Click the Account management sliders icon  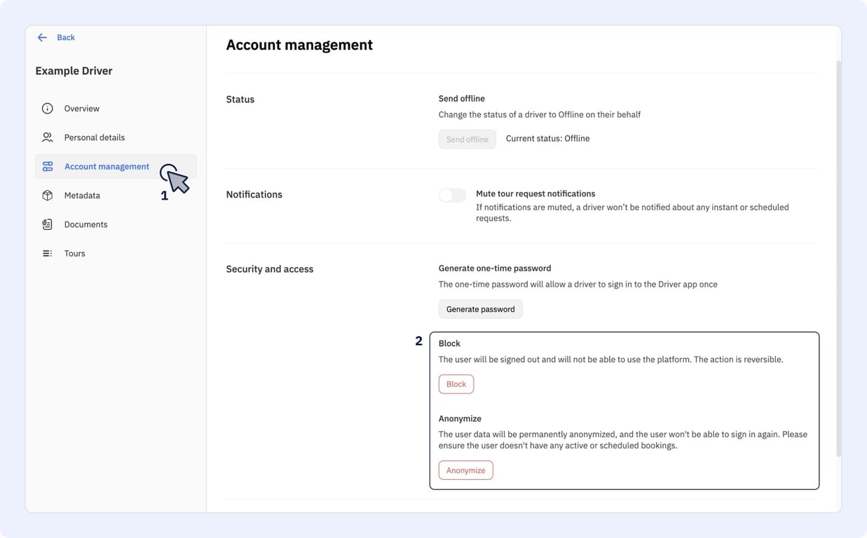coord(47,167)
